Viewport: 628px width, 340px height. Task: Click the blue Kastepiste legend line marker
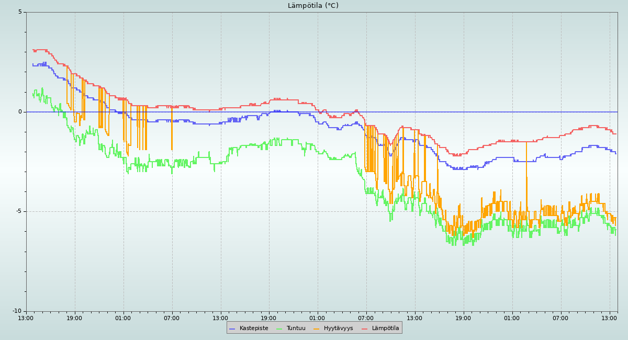point(232,328)
